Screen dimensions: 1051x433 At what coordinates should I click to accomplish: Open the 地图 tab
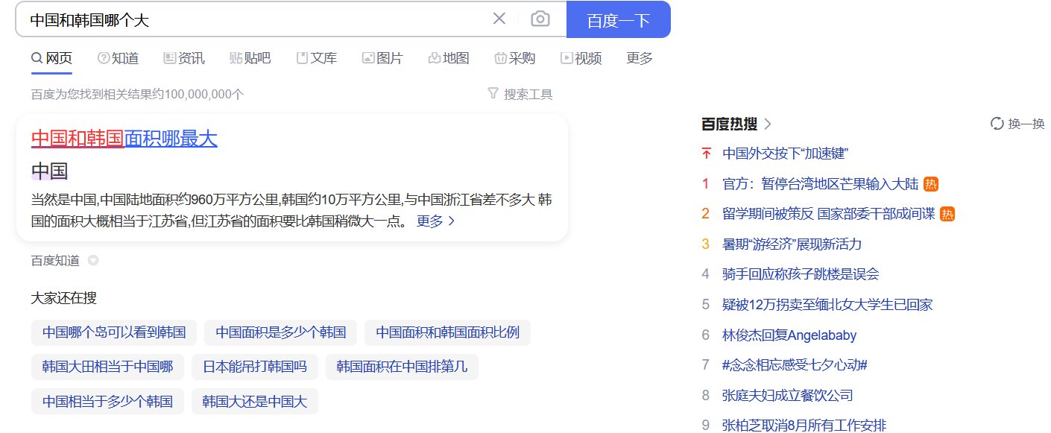tap(449, 58)
